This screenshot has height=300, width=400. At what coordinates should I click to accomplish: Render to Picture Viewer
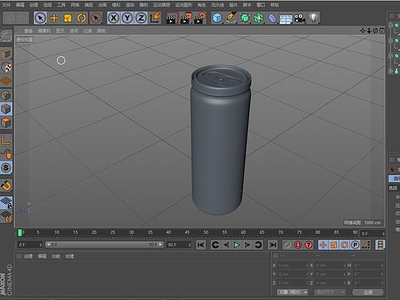coord(185,18)
